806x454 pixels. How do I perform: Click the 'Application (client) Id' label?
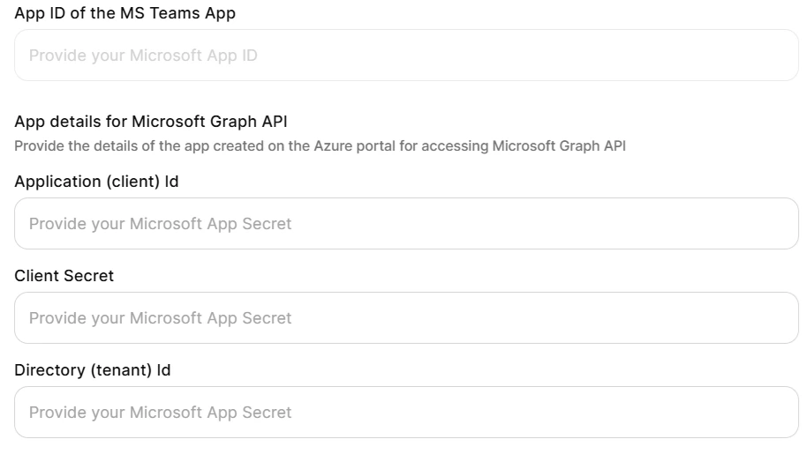pos(96,182)
